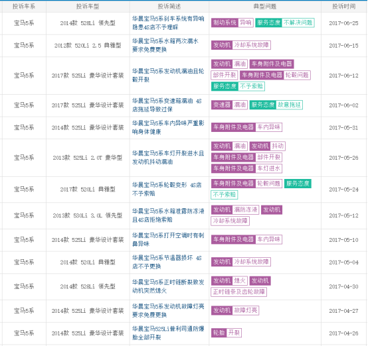The height and width of the screenshot is (346, 368).
Task: Open complaint link 普利司通防爆胎全部开裂
Action: pyautogui.click(x=168, y=333)
